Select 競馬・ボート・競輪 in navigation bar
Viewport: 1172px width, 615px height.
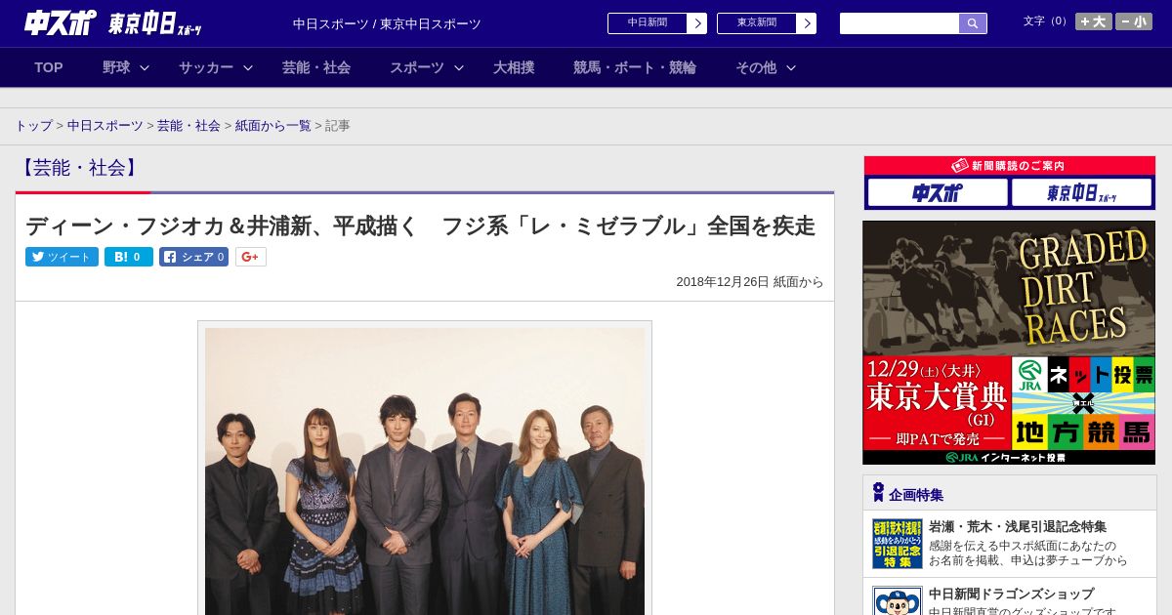635,67
